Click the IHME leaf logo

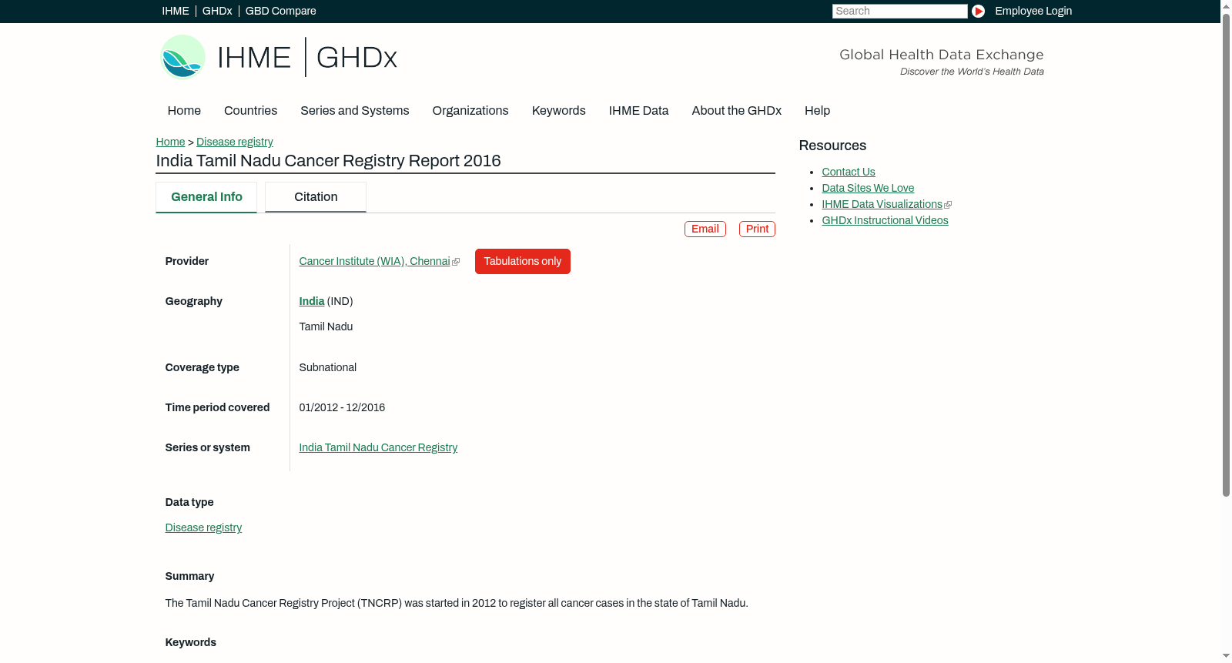(182, 57)
